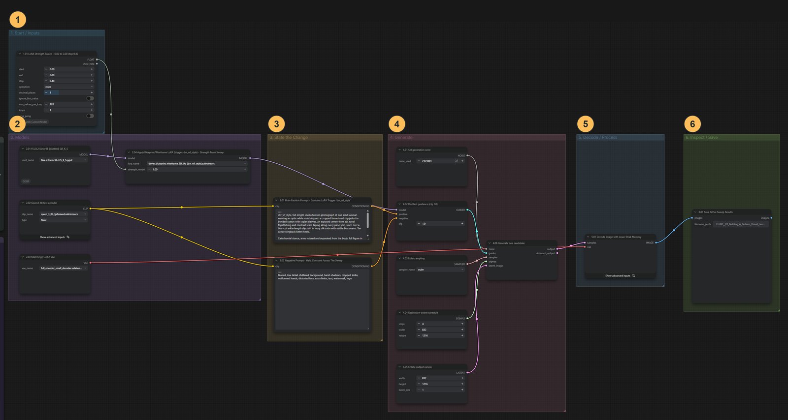Decrease the step value 0.40
The width and height of the screenshot is (788, 420).
(46, 81)
